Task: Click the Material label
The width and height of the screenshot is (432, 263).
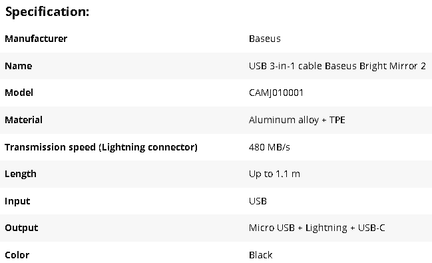Action: 24,120
